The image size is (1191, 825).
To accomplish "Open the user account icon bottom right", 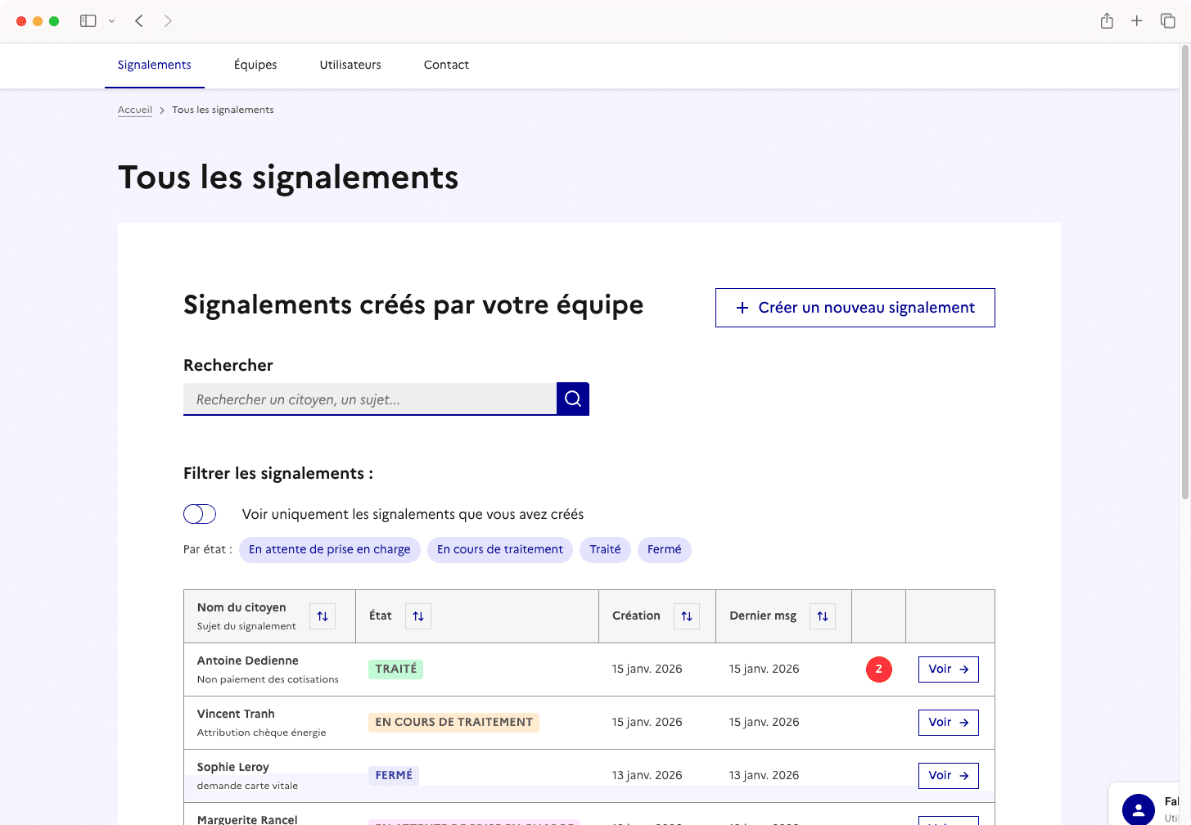I will point(1138,810).
